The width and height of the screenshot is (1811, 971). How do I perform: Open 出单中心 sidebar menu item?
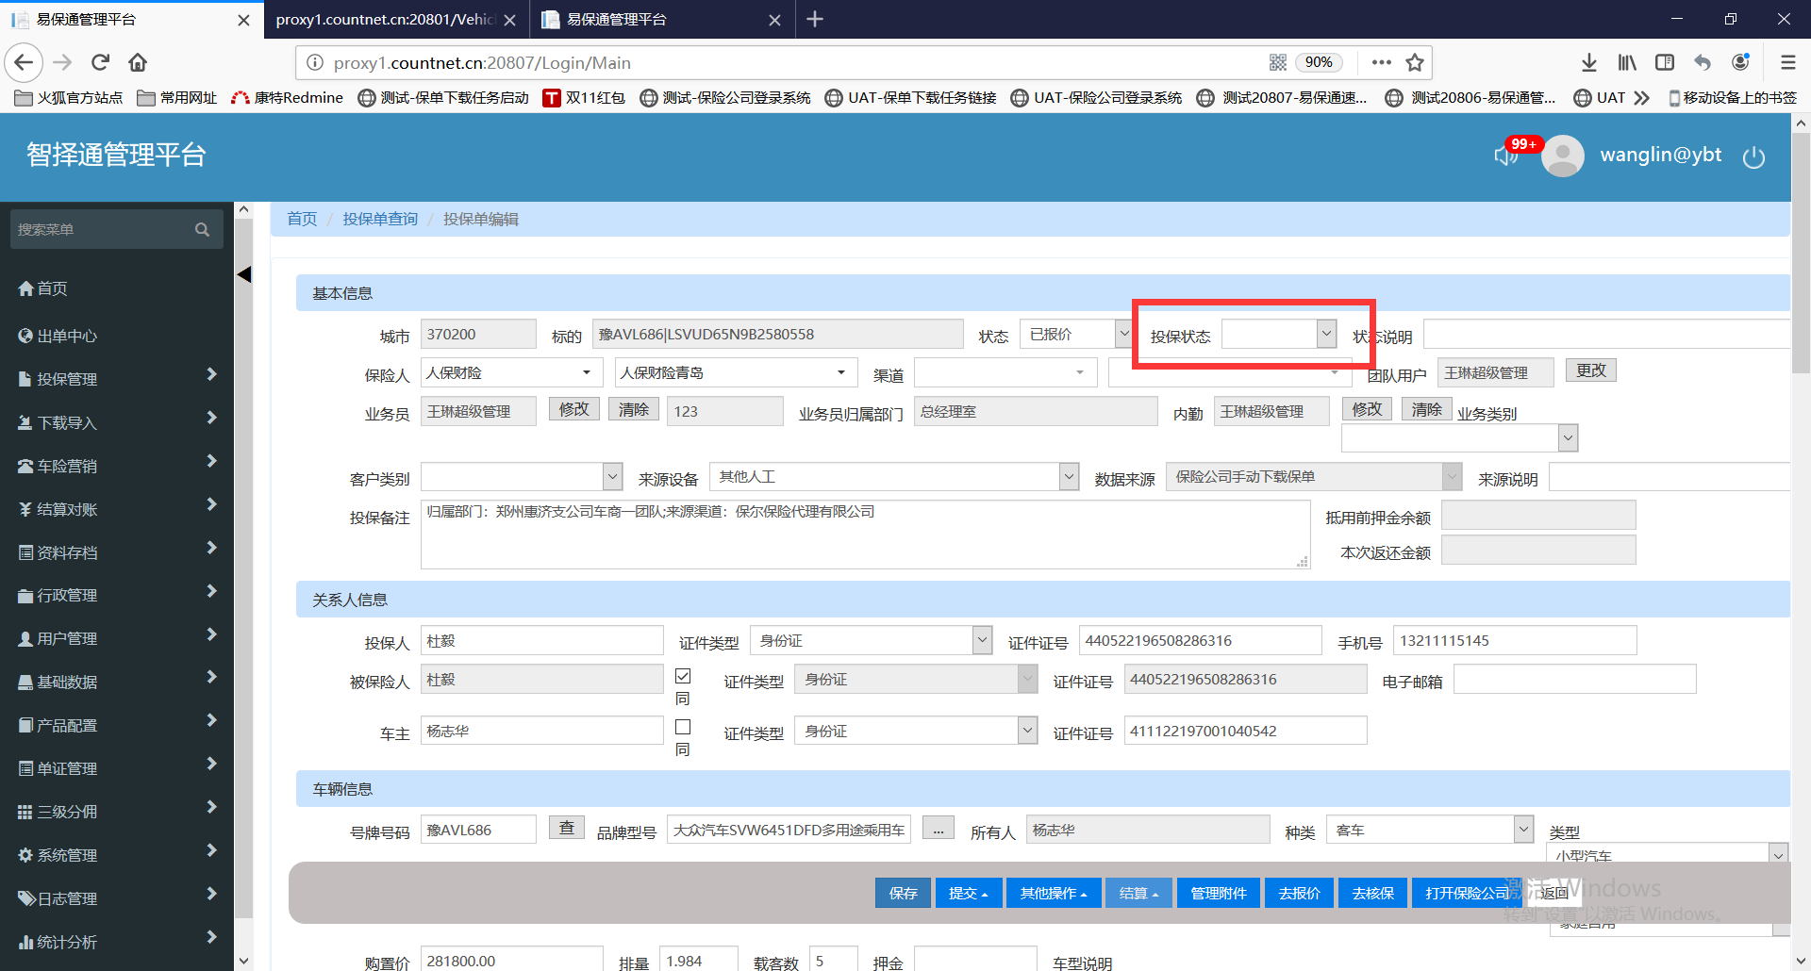[x=66, y=336]
